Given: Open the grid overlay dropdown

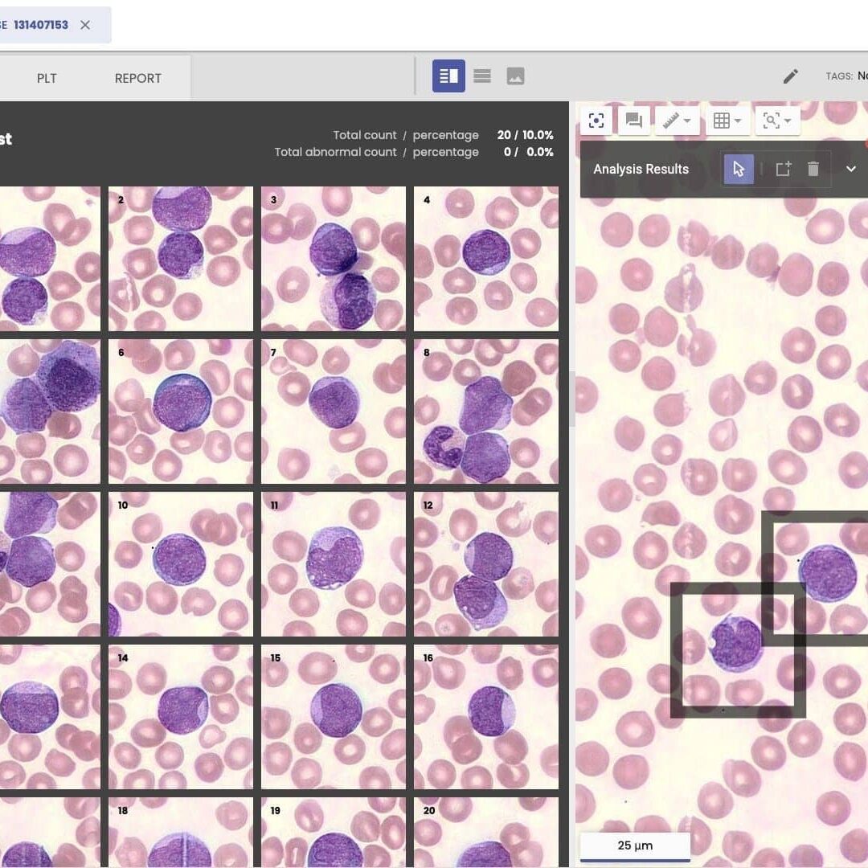Looking at the screenshot, I should [728, 121].
